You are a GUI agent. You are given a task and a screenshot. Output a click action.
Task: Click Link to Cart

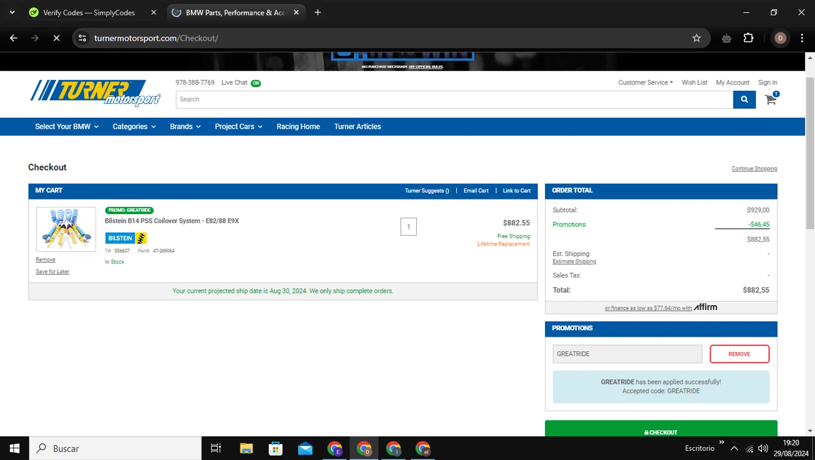(x=517, y=191)
